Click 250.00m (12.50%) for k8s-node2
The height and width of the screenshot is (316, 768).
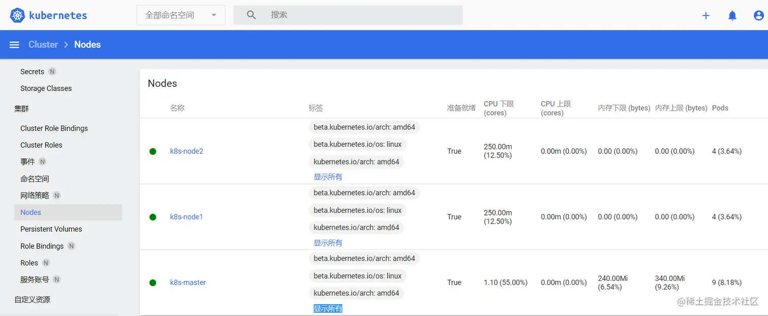tap(498, 151)
